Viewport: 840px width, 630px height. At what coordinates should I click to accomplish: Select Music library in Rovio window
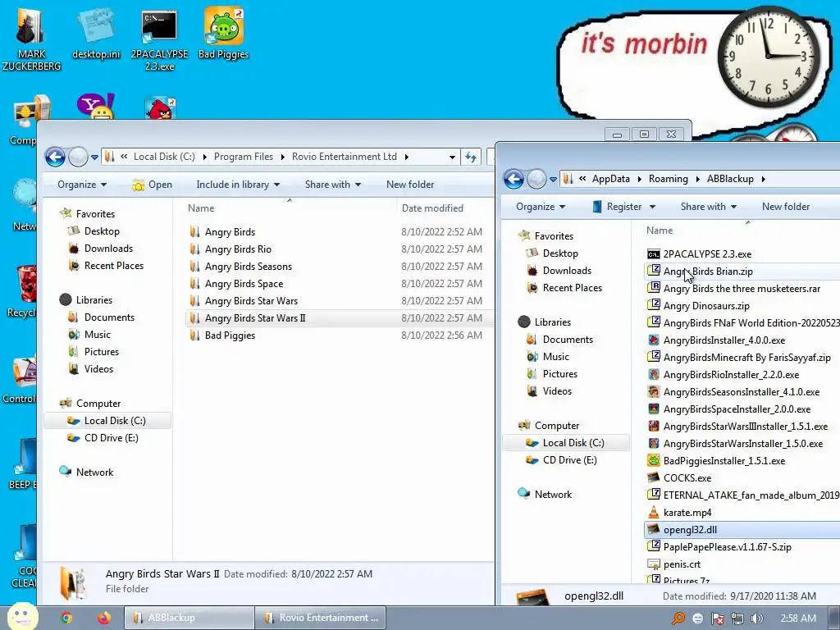tap(97, 335)
